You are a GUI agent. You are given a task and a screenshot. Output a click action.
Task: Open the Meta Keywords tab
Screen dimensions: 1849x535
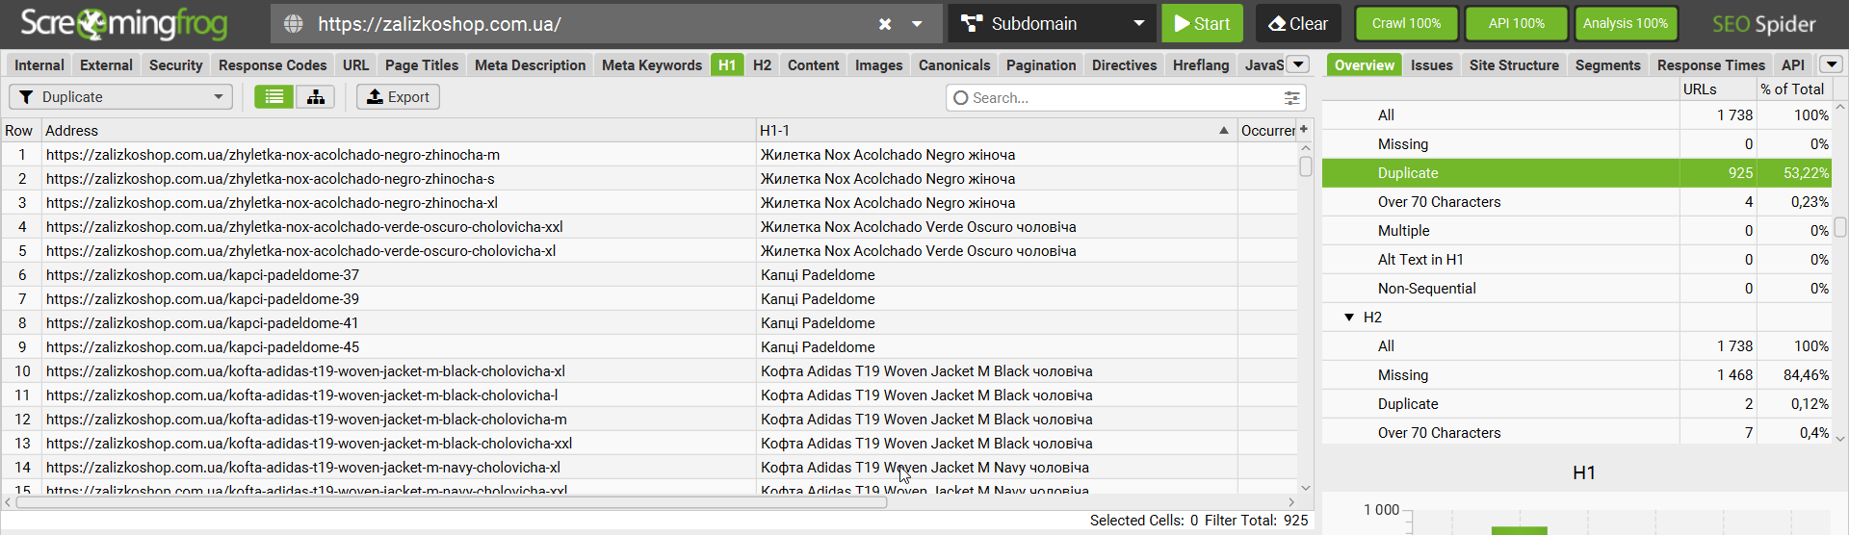point(652,64)
